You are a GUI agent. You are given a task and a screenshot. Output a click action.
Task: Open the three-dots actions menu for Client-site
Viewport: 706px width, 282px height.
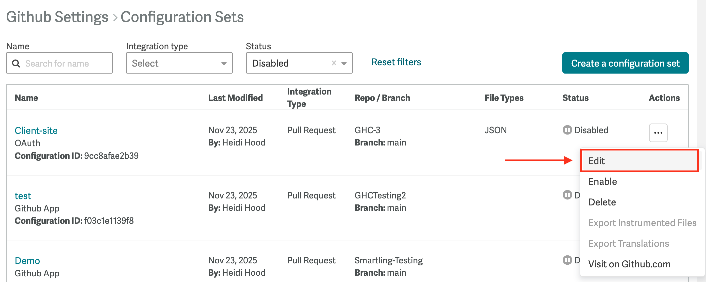click(658, 133)
